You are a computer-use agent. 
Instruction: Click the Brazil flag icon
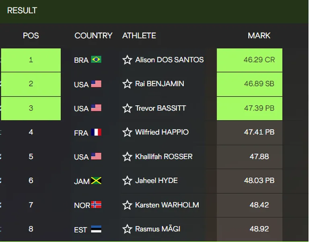pyautogui.click(x=96, y=59)
